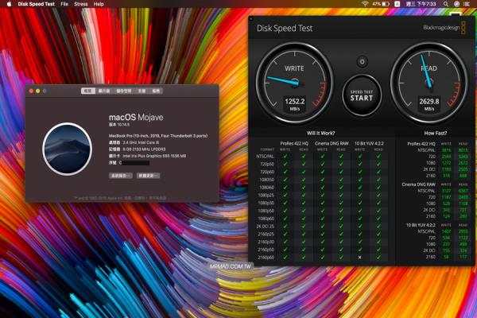Switch to the 支援 tab in About This Mac
The height and width of the screenshot is (318, 477).
click(142, 91)
